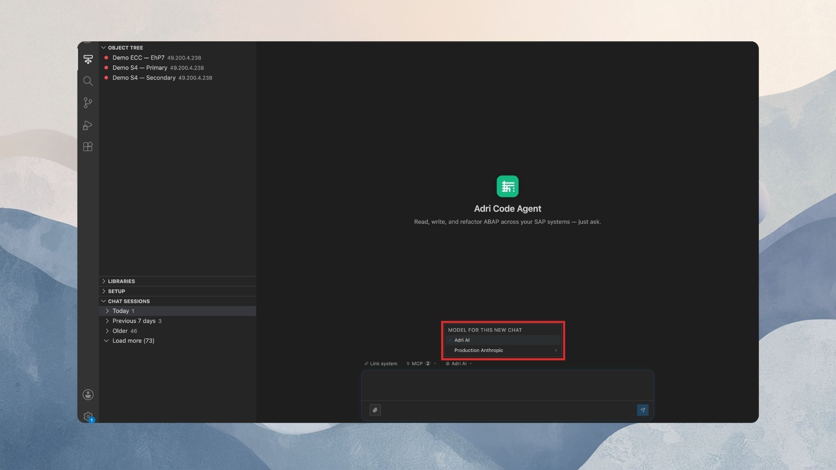Open the Source Control view
836x470 pixels.
coord(88,103)
